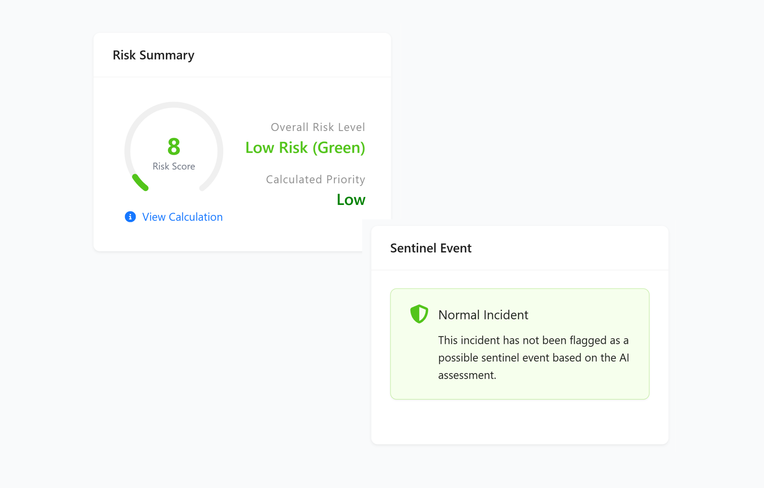The height and width of the screenshot is (488, 764).
Task: Click the blue info icon beside View Calculation
Action: click(x=130, y=217)
